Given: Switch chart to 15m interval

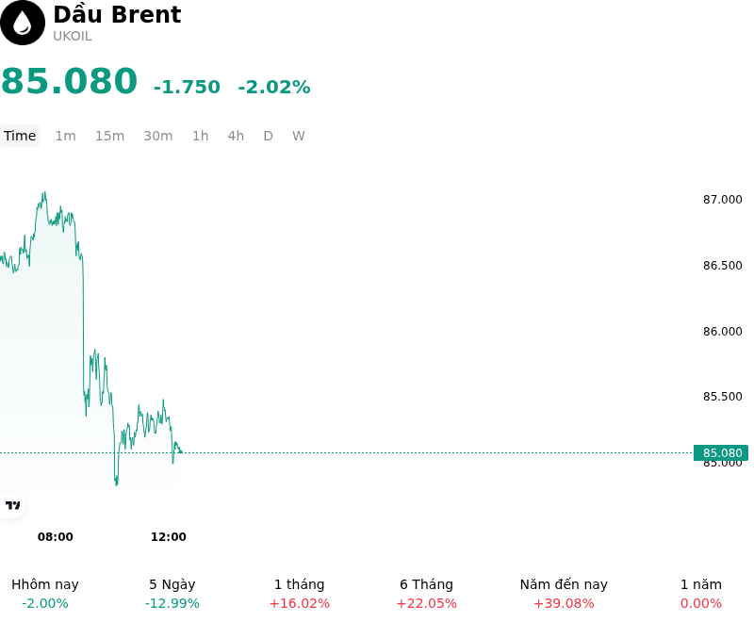Looking at the screenshot, I should tap(109, 136).
